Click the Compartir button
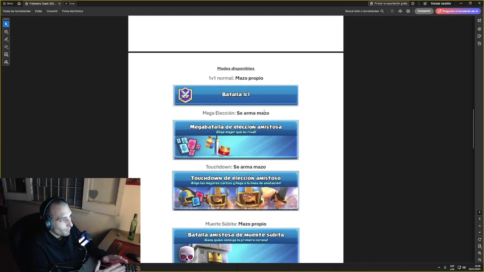The image size is (484, 272). [x=424, y=11]
